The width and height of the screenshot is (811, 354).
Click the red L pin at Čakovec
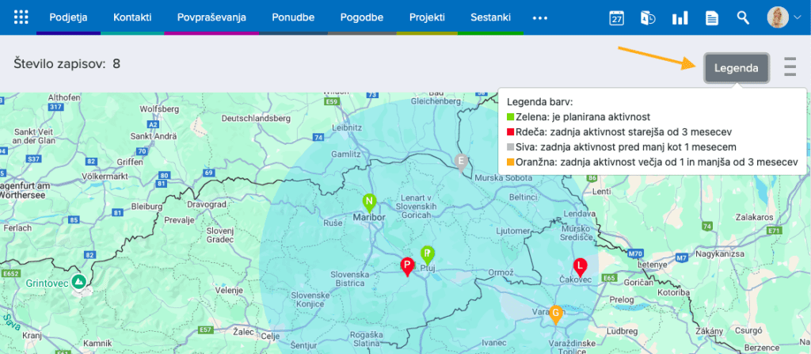point(580,266)
